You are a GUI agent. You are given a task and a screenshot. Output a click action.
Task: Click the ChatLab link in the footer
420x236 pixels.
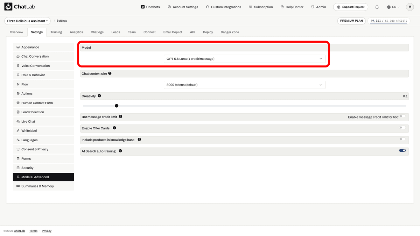[x=19, y=231]
